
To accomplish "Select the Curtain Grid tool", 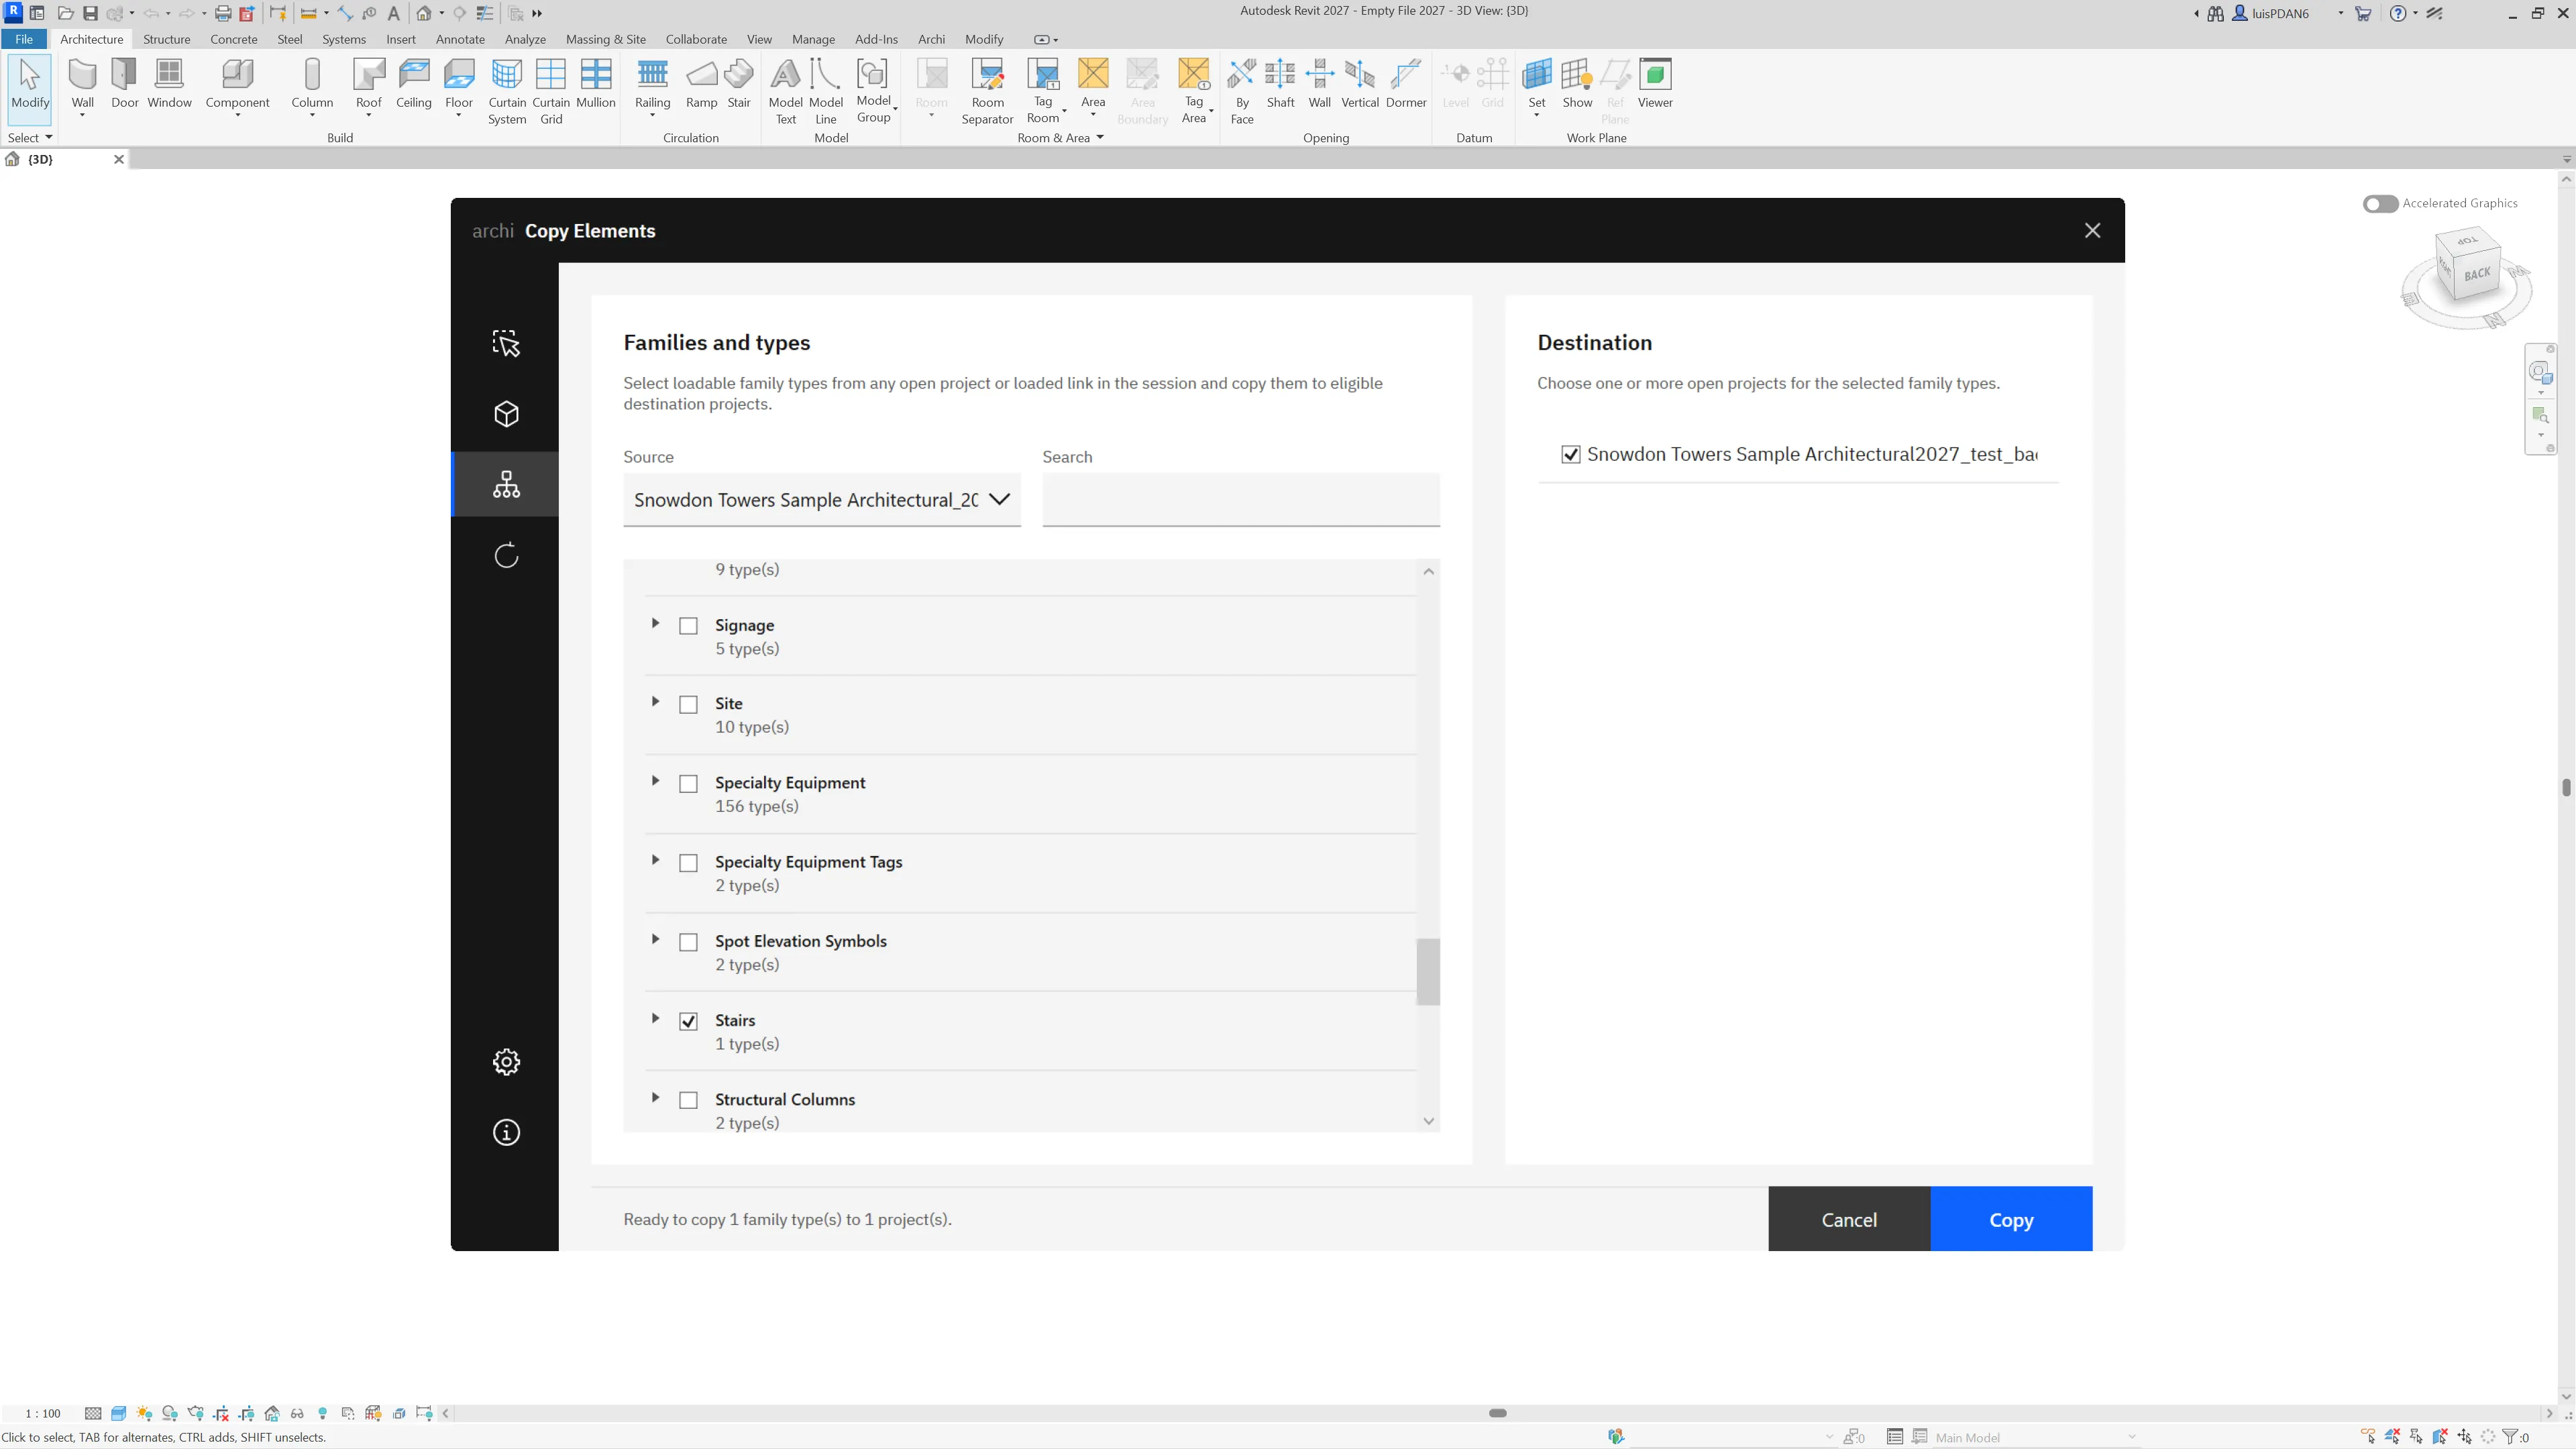I will (x=551, y=91).
